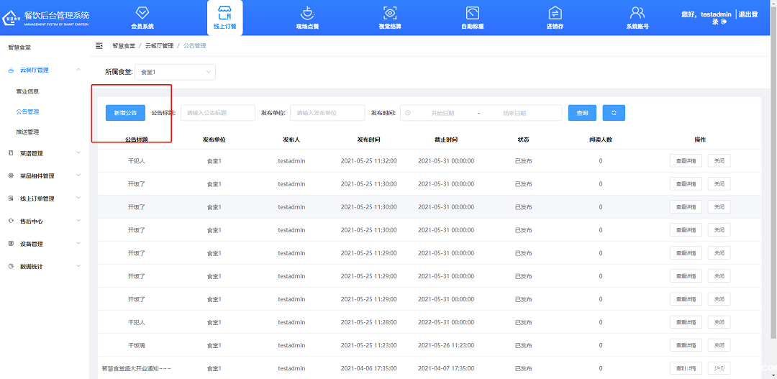
Task: Collapse the 云餐厅管理 sidebar section
Action: (45, 70)
